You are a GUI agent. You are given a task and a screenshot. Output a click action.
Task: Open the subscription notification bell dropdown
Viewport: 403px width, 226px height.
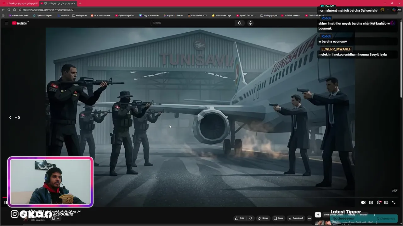tap(55, 218)
